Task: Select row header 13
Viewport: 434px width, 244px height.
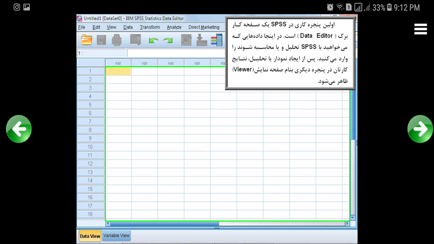Action: 91,172
